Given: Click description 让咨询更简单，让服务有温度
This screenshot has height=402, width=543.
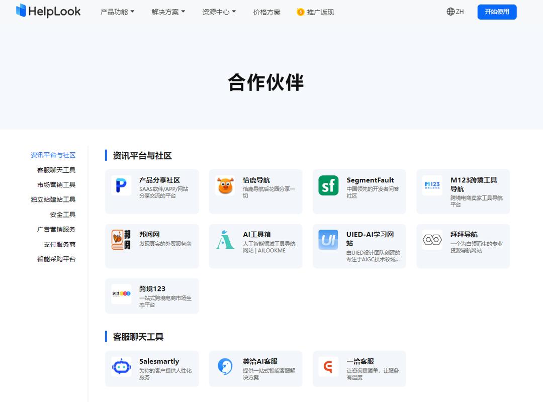Looking at the screenshot, I should coord(373,374).
